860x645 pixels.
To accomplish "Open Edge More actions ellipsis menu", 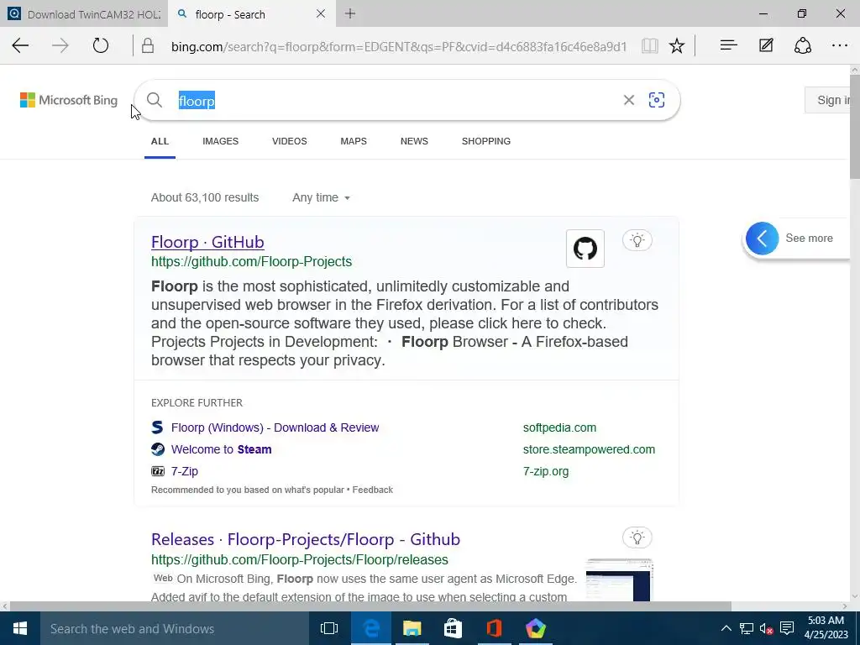I will pos(840,45).
